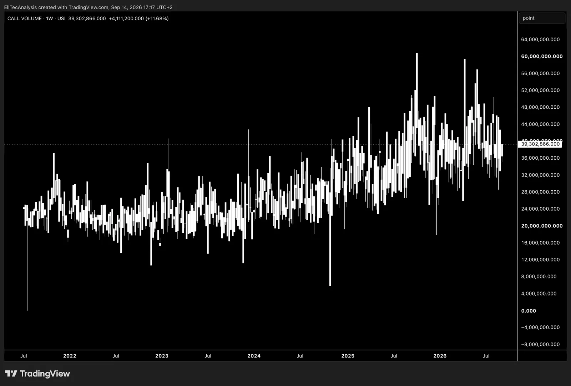The height and width of the screenshot is (386, 571).
Task: Click the 60,000,000.000 price axis label
Action: click(542, 56)
